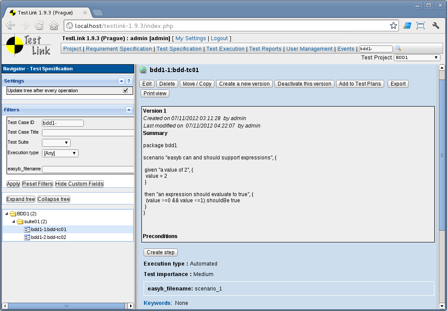Click the green icon beside the bdd1-1:bdd-tc01 title
The width and height of the screenshot is (447, 311).
(143, 70)
